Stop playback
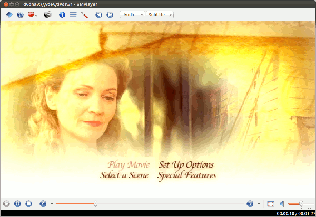This screenshot has width=316, height=217. 28,204
